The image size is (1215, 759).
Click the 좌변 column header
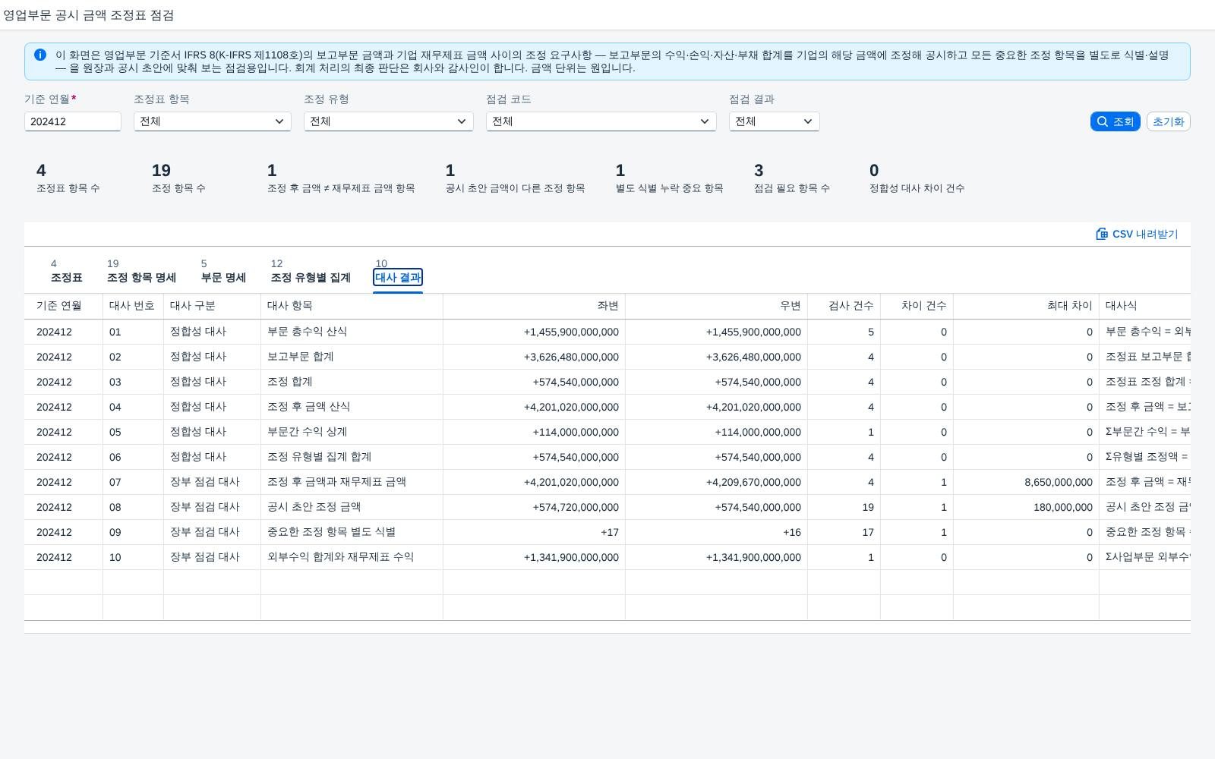534,306
